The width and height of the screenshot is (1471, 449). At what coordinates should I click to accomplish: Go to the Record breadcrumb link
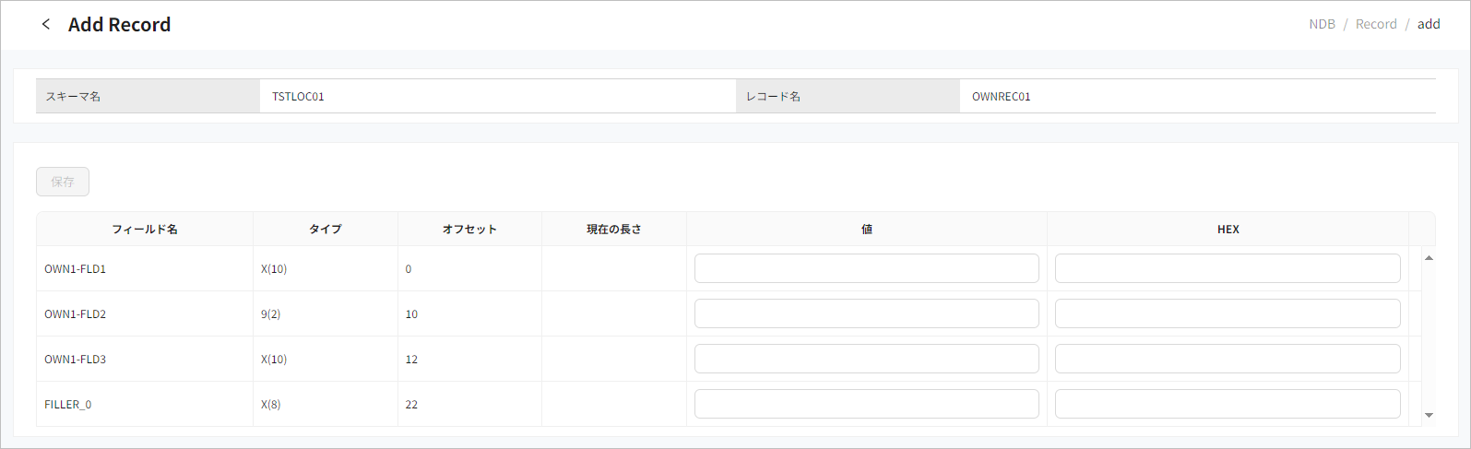point(1375,24)
